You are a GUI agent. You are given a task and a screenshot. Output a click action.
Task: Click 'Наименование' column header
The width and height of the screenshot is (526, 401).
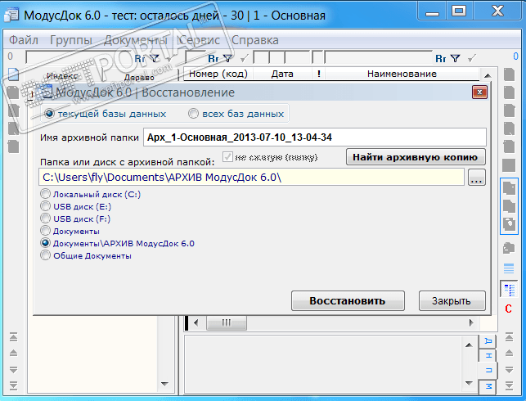[x=402, y=74]
